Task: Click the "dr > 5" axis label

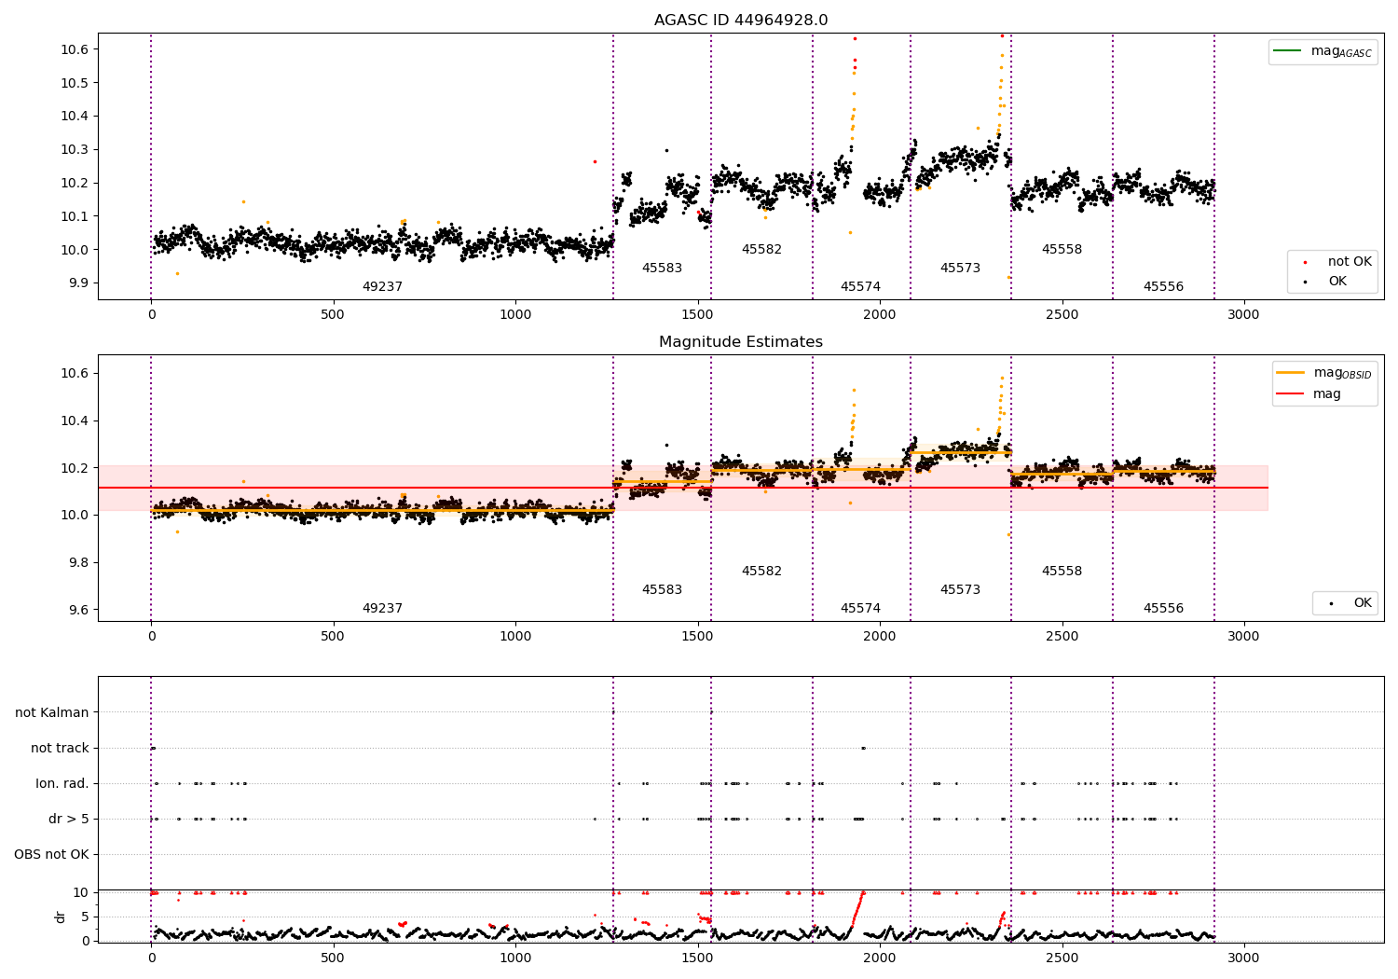Action: pos(69,820)
